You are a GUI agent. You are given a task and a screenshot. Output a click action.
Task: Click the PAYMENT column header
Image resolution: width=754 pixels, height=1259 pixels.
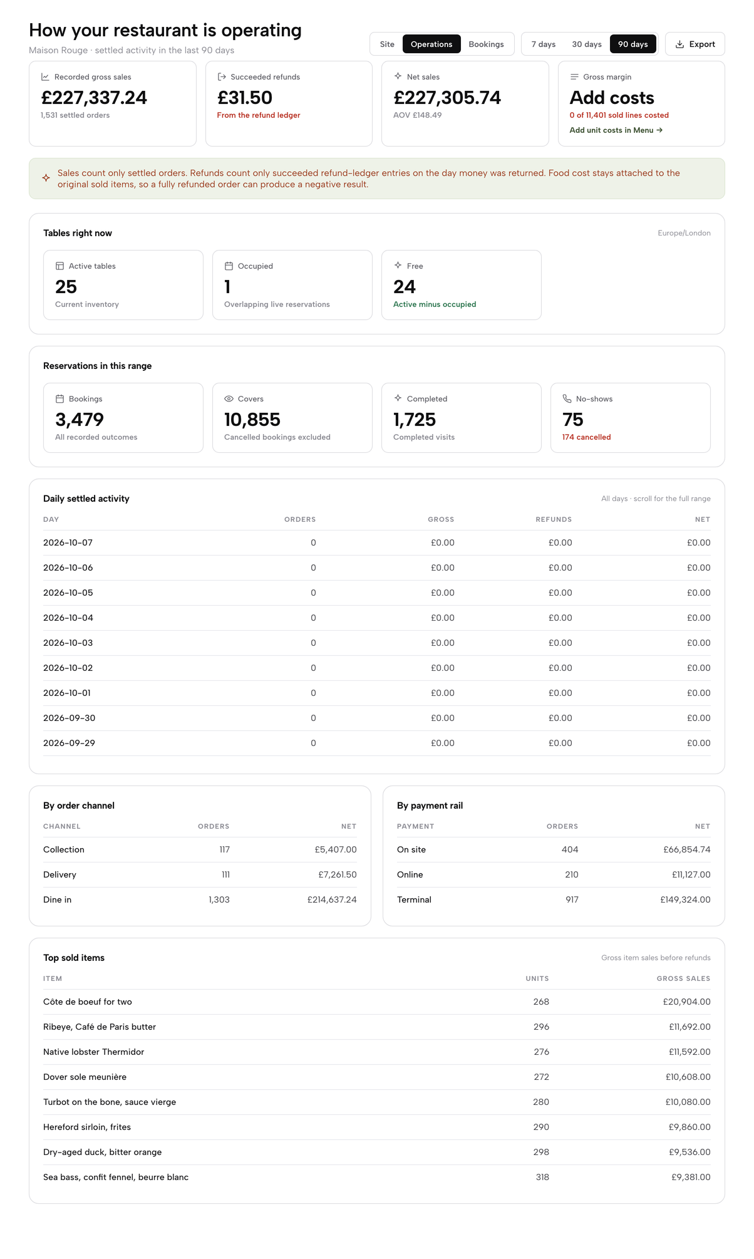point(416,827)
